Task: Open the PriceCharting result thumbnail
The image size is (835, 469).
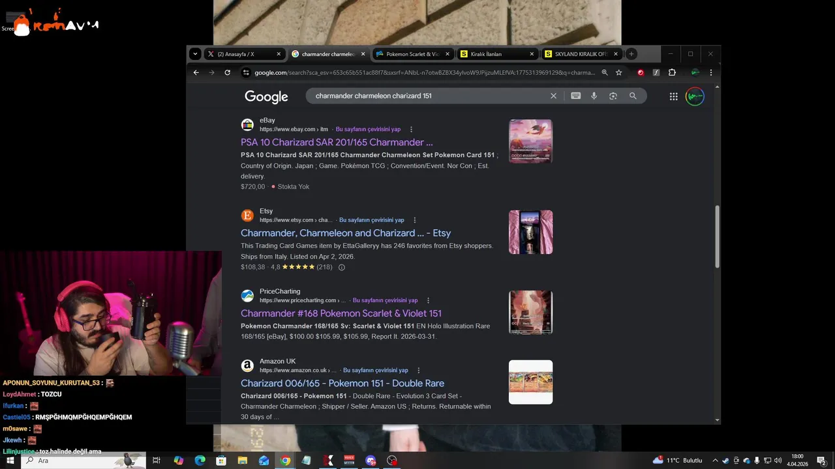Action: pyautogui.click(x=530, y=312)
